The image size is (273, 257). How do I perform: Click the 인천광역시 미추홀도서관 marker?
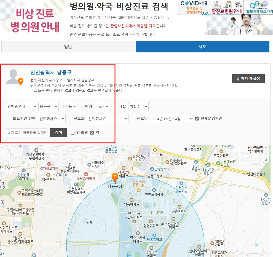pos(76,184)
